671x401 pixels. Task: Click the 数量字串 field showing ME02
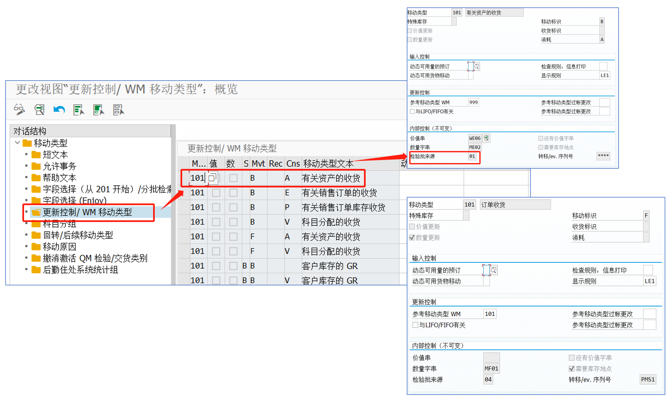(475, 147)
